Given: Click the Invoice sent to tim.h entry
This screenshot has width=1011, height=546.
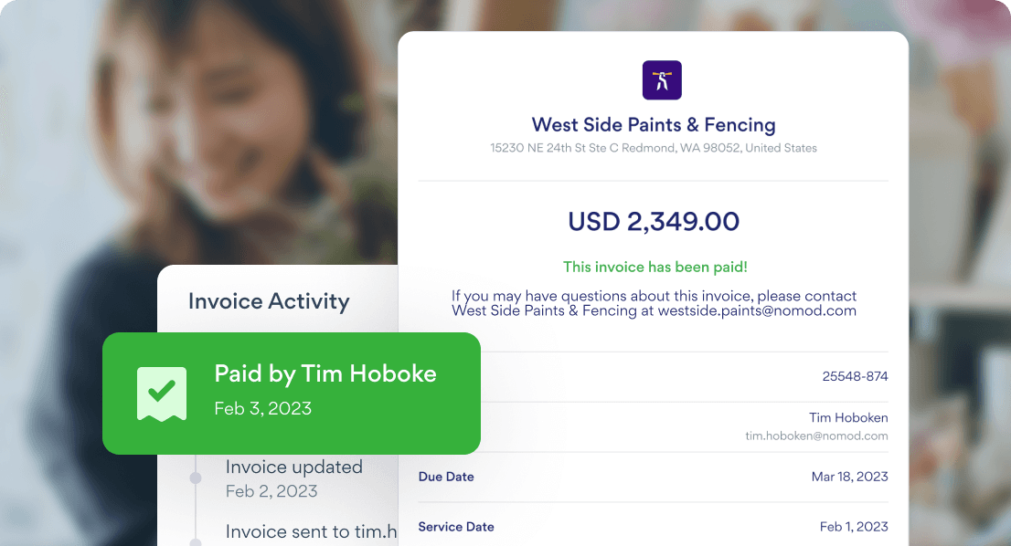Looking at the screenshot, I should pos(311,531).
